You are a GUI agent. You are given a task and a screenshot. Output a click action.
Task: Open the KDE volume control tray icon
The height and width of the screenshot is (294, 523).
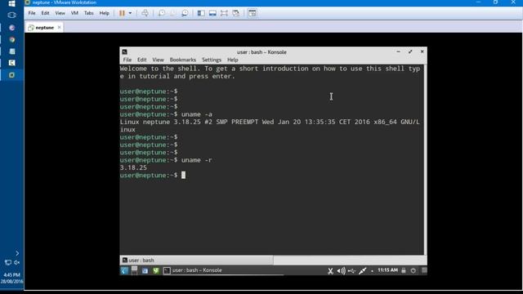click(x=341, y=270)
